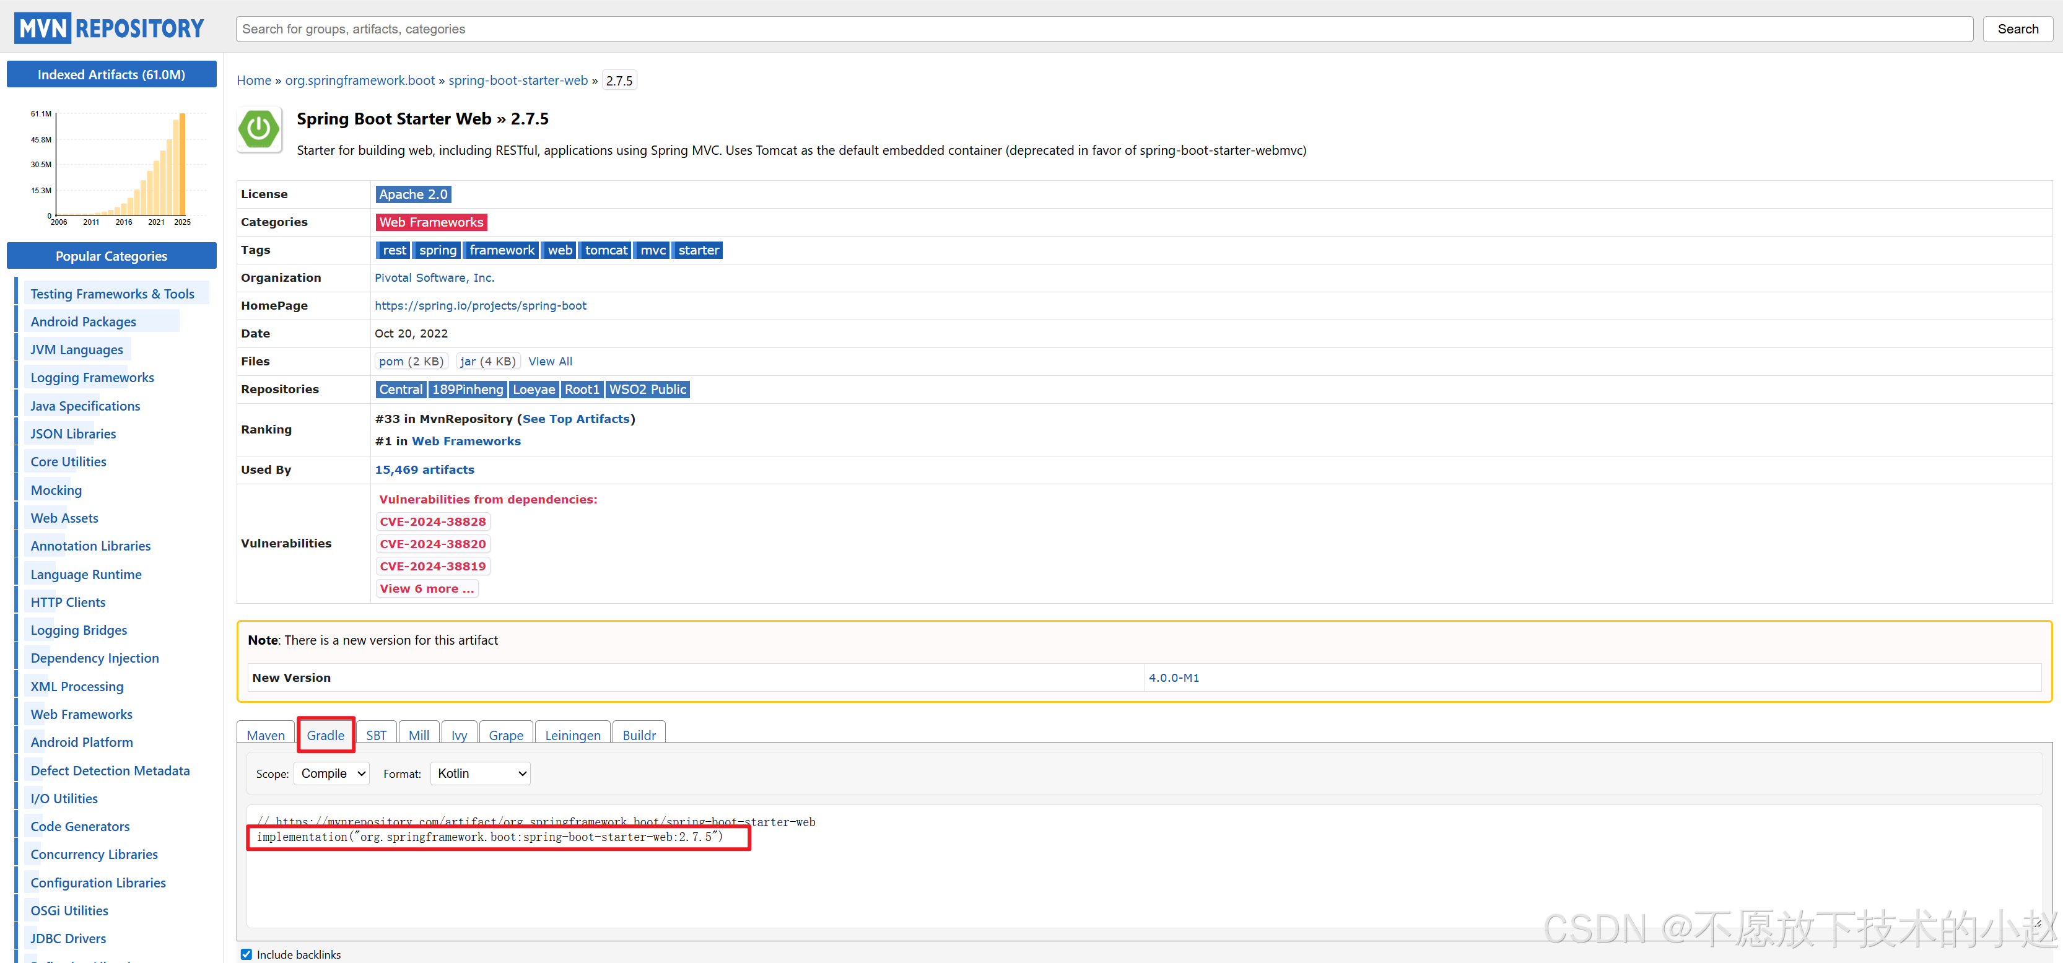Open the Format Kotlin dropdown

[x=481, y=773]
